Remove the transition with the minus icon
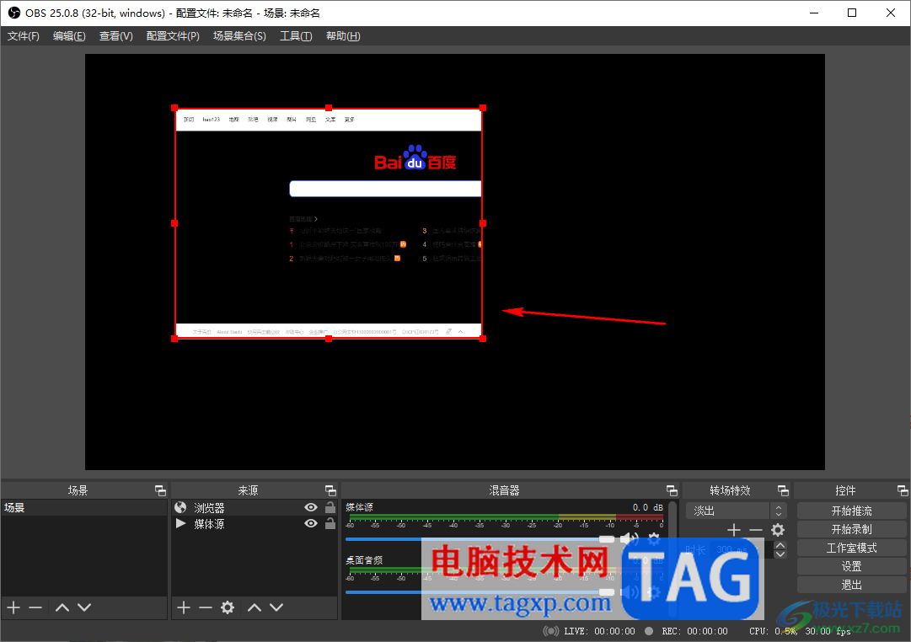This screenshot has height=642, width=911. point(755,530)
